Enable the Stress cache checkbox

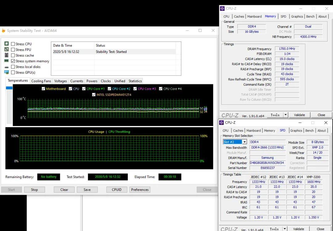coord(13,55)
